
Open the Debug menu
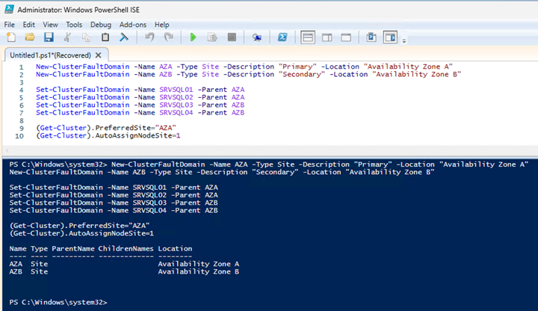(x=101, y=25)
